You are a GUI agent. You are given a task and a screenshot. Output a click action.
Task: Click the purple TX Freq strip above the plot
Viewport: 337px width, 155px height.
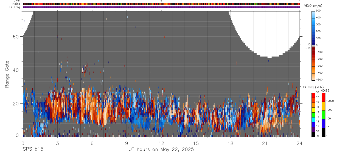point(161,7)
